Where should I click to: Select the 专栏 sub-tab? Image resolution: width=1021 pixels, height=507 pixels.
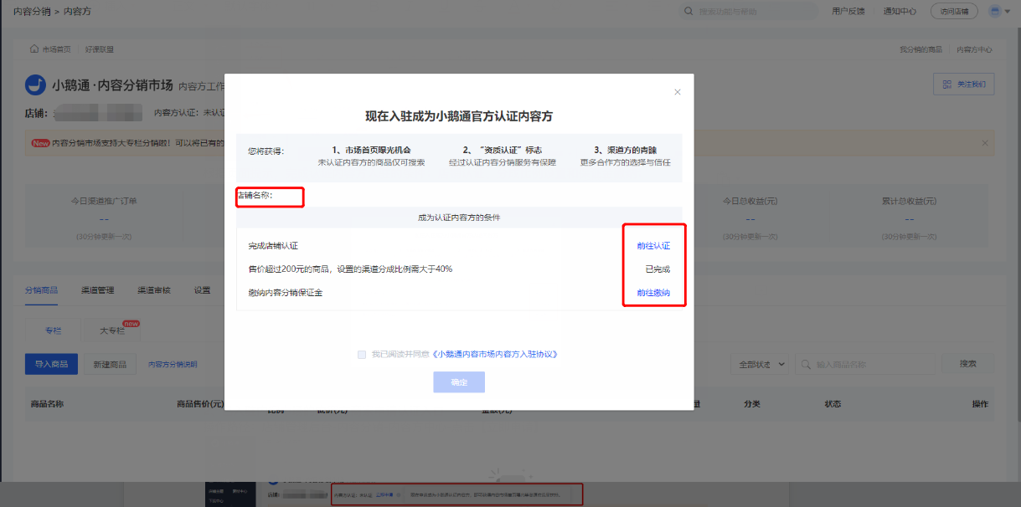coord(54,330)
